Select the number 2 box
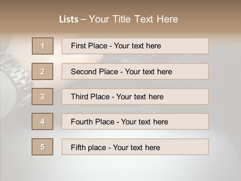The height and width of the screenshot is (181, 241). tap(42, 71)
